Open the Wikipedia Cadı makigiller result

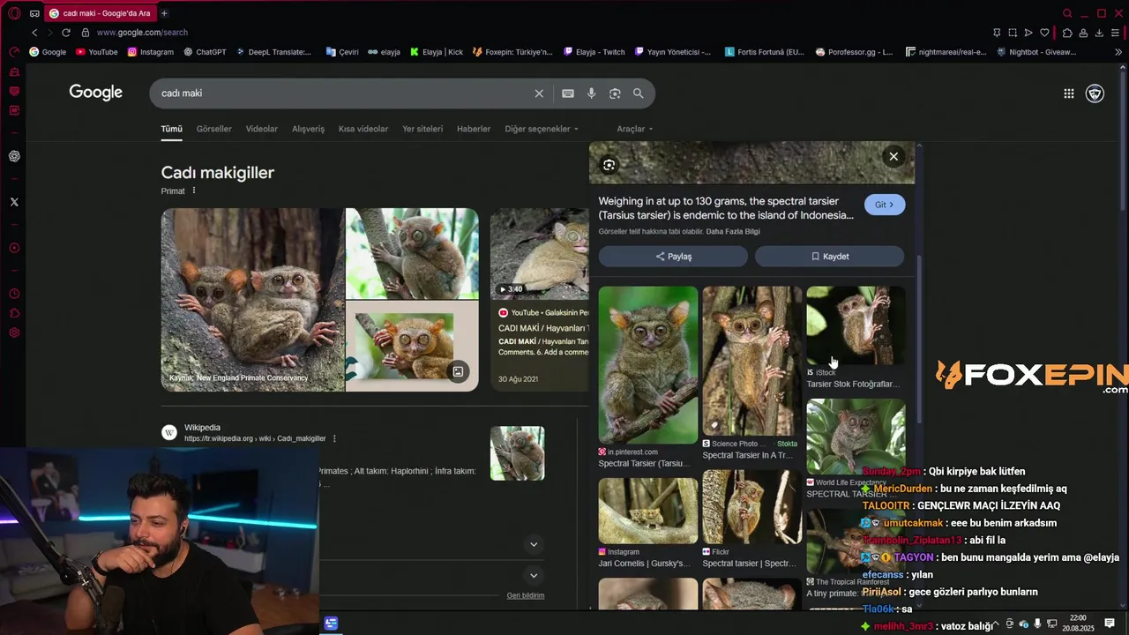255,433
